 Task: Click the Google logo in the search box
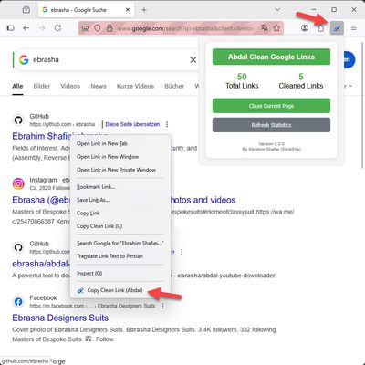pyautogui.click(x=24, y=59)
